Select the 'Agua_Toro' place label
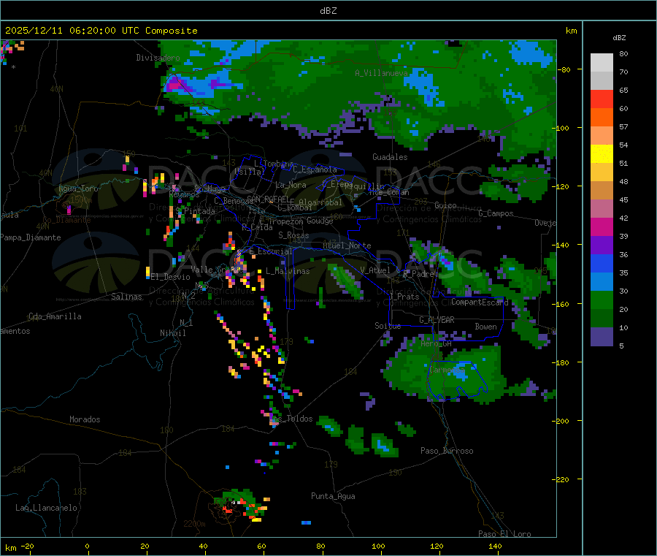The width and height of the screenshot is (657, 556). pyautogui.click(x=78, y=188)
